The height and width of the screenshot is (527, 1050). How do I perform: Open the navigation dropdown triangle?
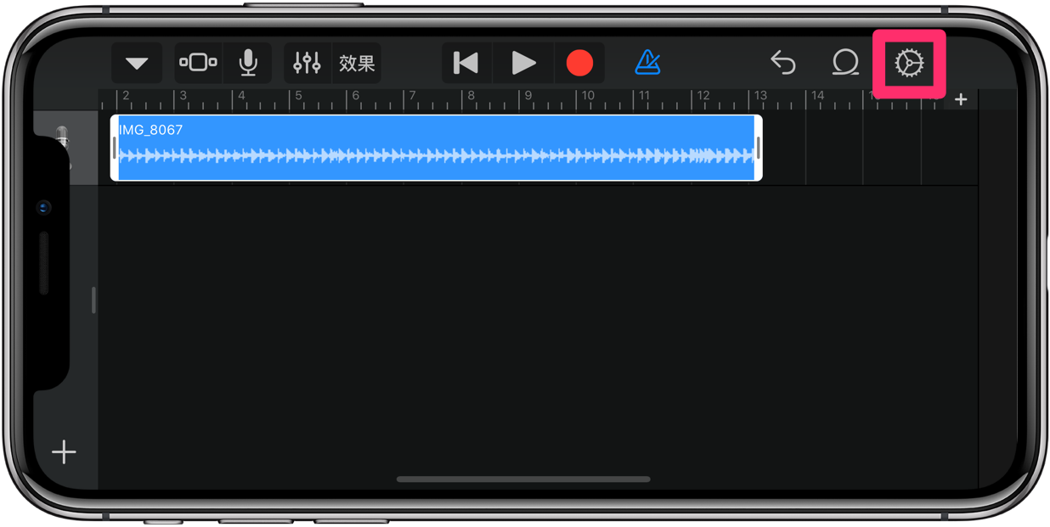coord(137,64)
